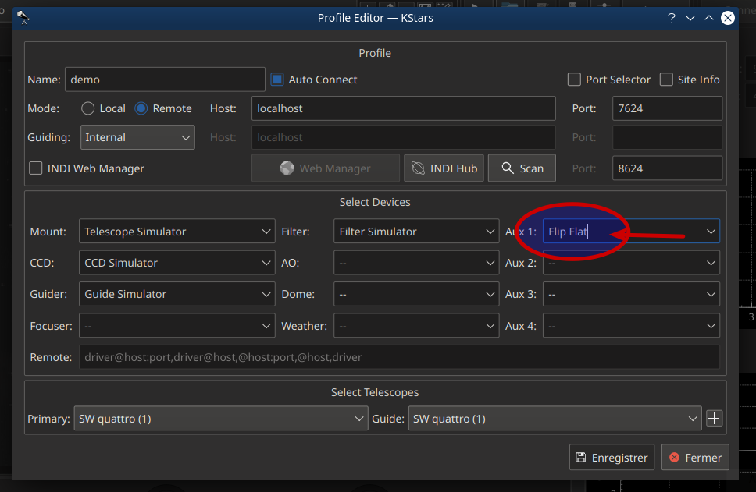Screen dimensions: 756x492
Task: Open the Weather device dropdown
Action: click(416, 326)
